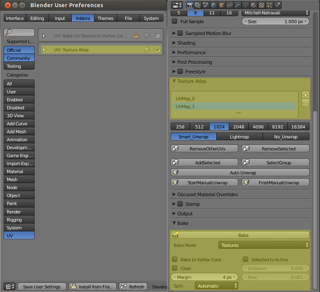Adjust the bake Margin value field

[x=204, y=277]
